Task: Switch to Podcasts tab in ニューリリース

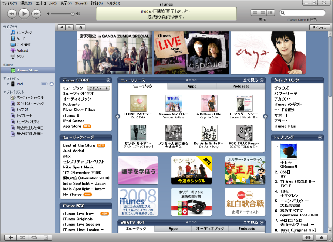Action: [240, 86]
